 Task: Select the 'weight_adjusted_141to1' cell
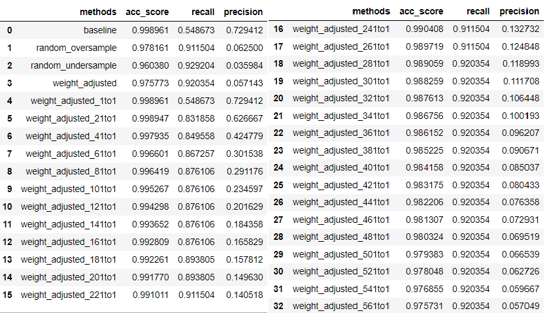[x=69, y=225]
